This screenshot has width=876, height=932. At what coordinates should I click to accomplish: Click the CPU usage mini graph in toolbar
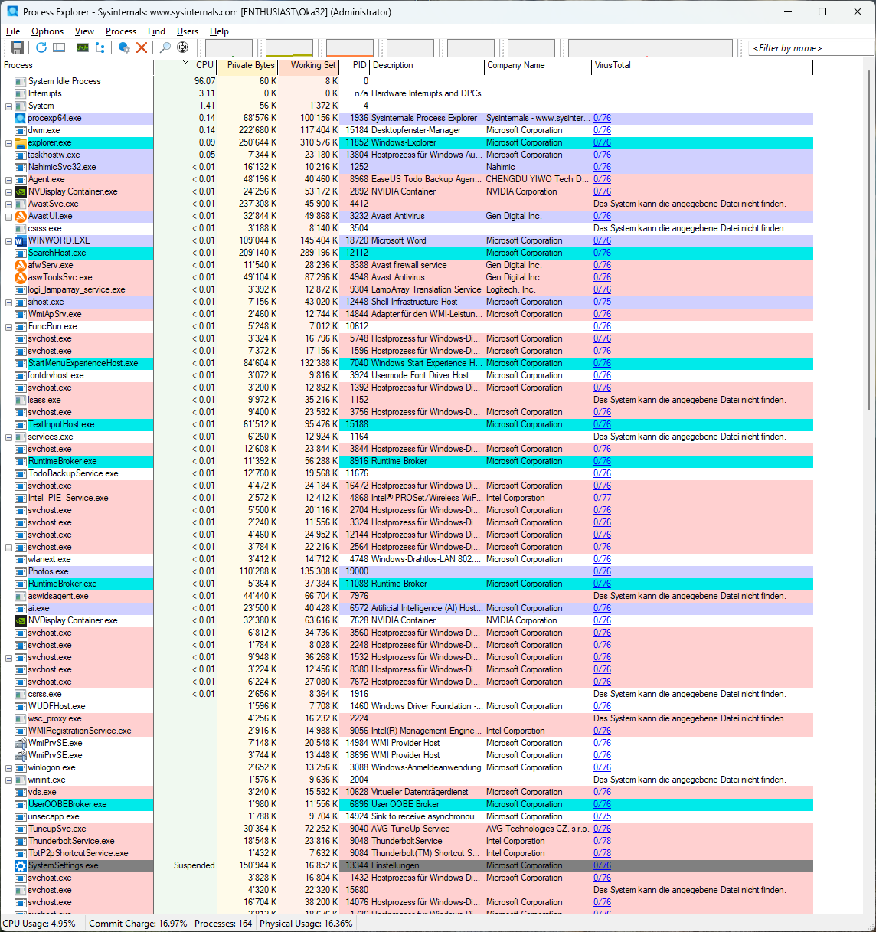(x=229, y=48)
